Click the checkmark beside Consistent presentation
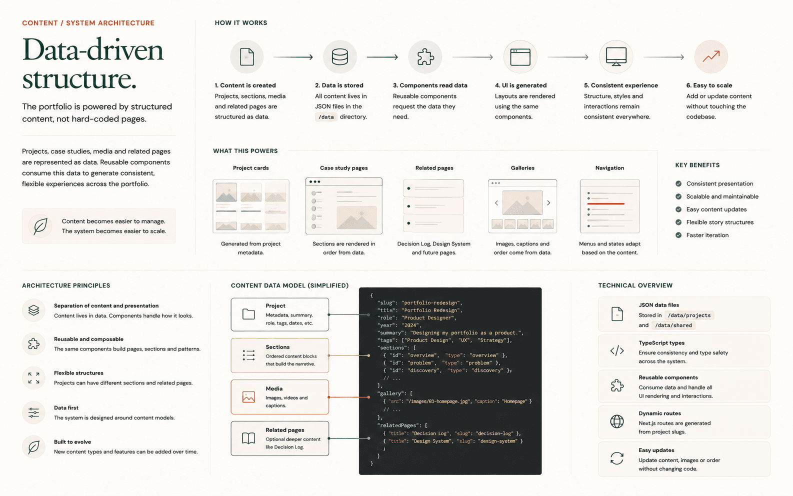This screenshot has height=496, width=793. click(678, 183)
